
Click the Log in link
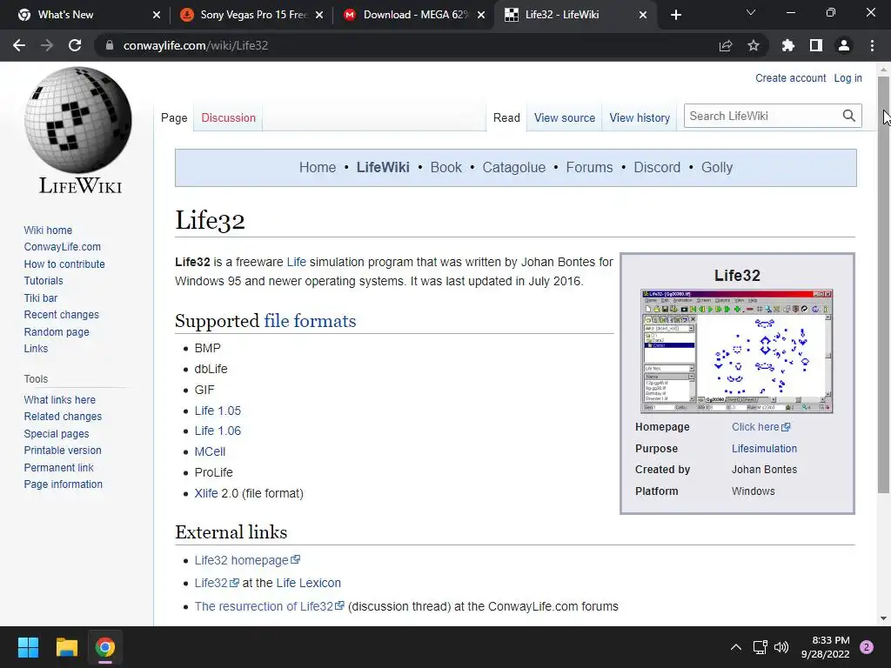click(847, 77)
